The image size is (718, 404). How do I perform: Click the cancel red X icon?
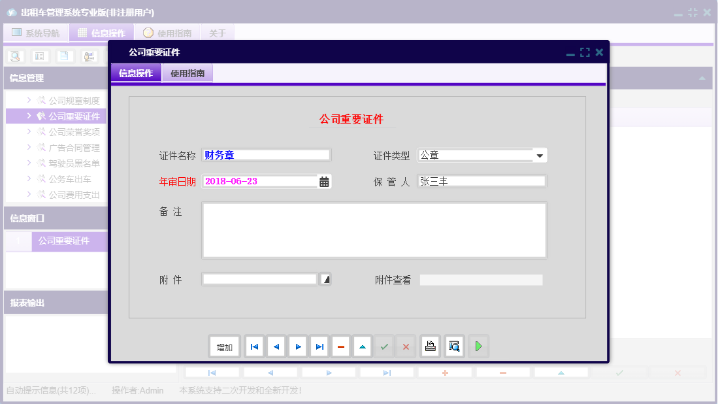coord(406,346)
